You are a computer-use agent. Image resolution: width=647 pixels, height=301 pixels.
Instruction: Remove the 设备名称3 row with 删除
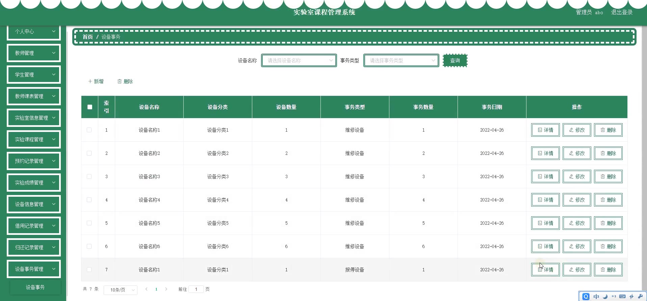click(608, 176)
